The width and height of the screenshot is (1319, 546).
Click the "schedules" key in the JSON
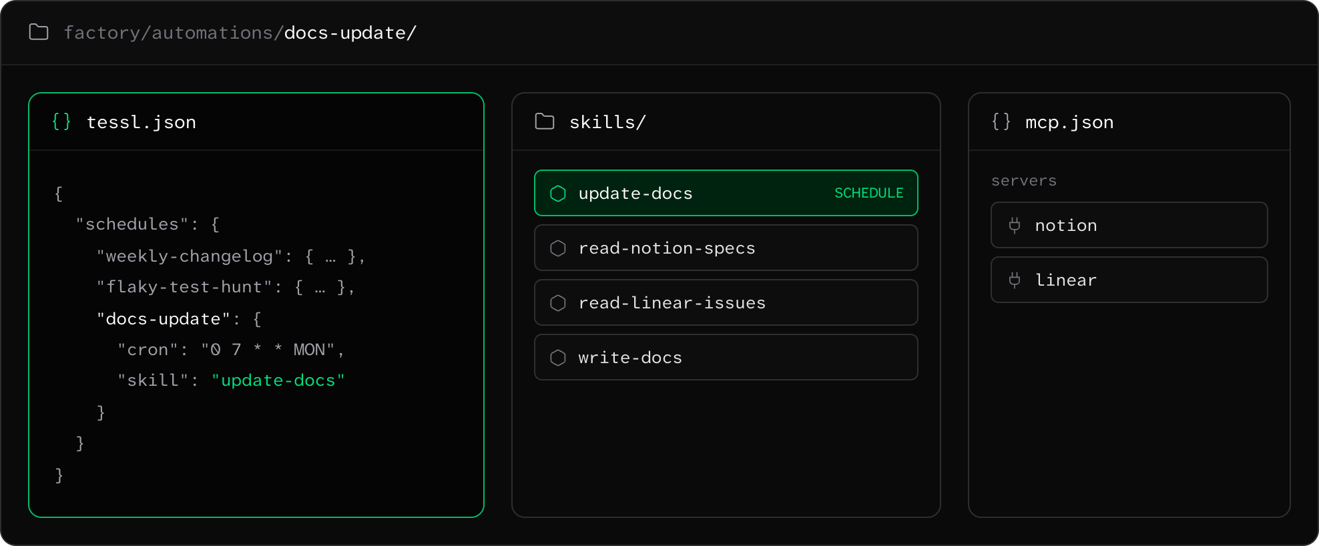132,224
